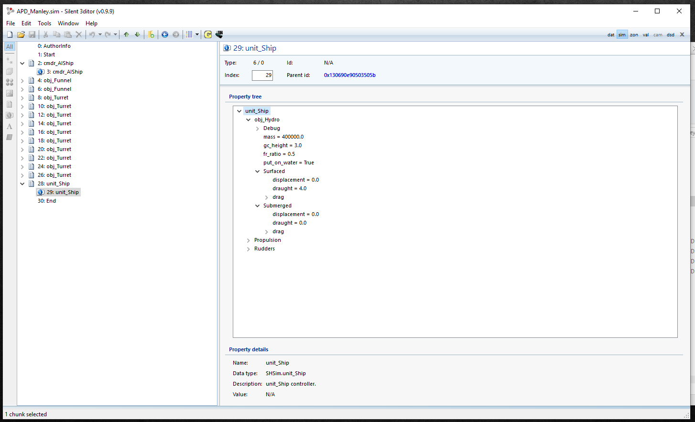Click the Undo arrow icon

(x=92, y=34)
